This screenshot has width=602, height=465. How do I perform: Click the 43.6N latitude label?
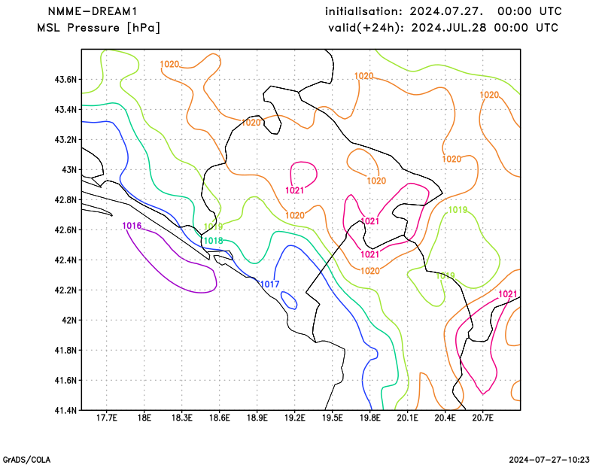65,80
